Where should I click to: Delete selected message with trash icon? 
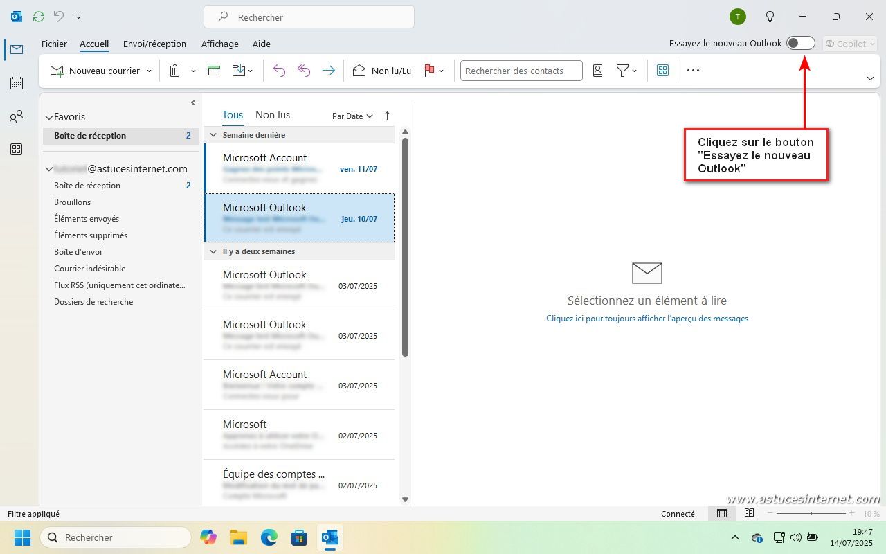175,71
